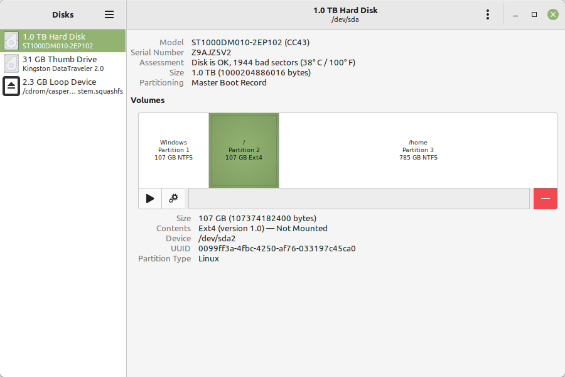Click the 31 GB Thumb Drive icon
Image resolution: width=565 pixels, height=377 pixels.
(11, 63)
